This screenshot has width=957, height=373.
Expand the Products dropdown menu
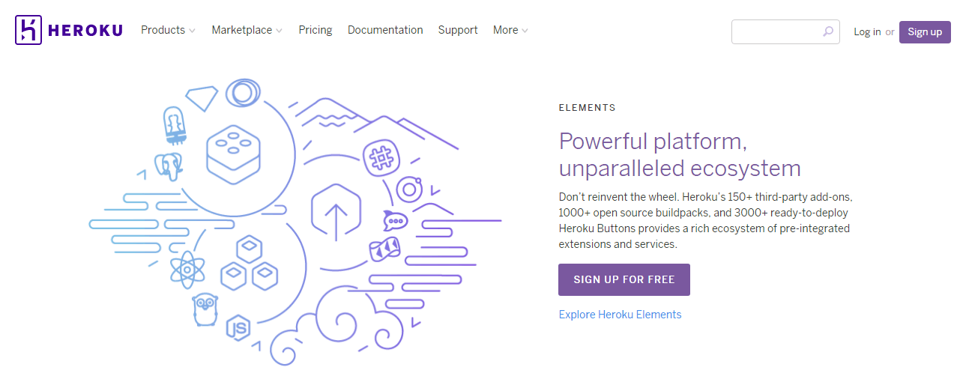168,31
